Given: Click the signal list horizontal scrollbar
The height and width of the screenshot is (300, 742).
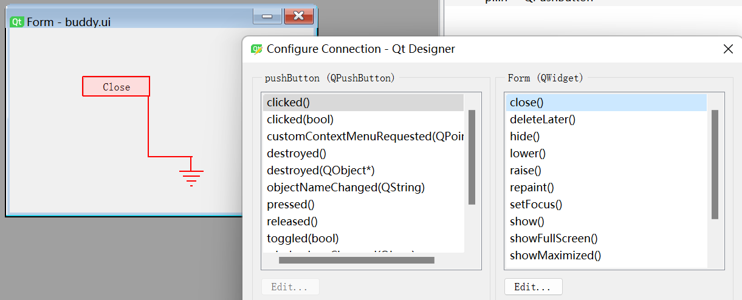Looking at the screenshot, I should pyautogui.click(x=357, y=261).
